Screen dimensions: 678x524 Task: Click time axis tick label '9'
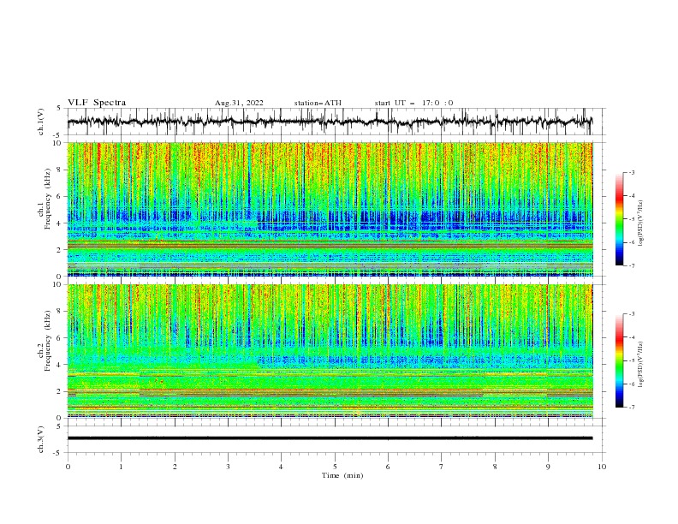click(548, 467)
